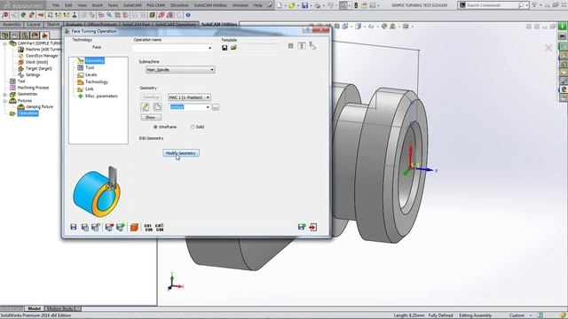The height and width of the screenshot is (319, 568).
Task: Open the contour geometry name dropdown
Action: pos(208,107)
